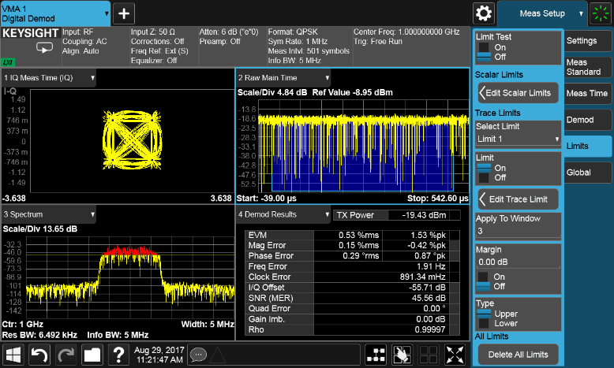Toggle the Limit Test On/Off switch

tap(484, 52)
